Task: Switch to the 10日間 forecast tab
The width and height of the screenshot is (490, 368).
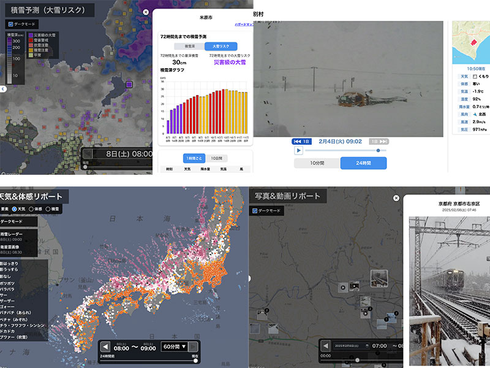Action: pyautogui.click(x=215, y=158)
